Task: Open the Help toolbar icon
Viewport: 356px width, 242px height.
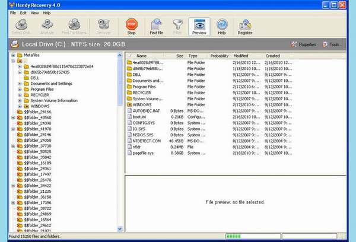Action: (222, 26)
